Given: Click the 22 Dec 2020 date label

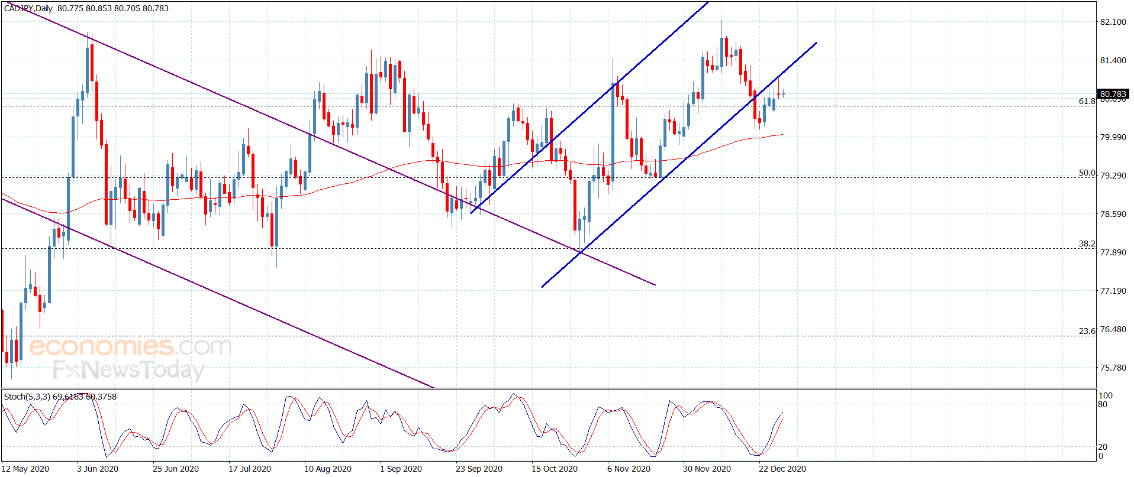Looking at the screenshot, I should coord(782,469).
